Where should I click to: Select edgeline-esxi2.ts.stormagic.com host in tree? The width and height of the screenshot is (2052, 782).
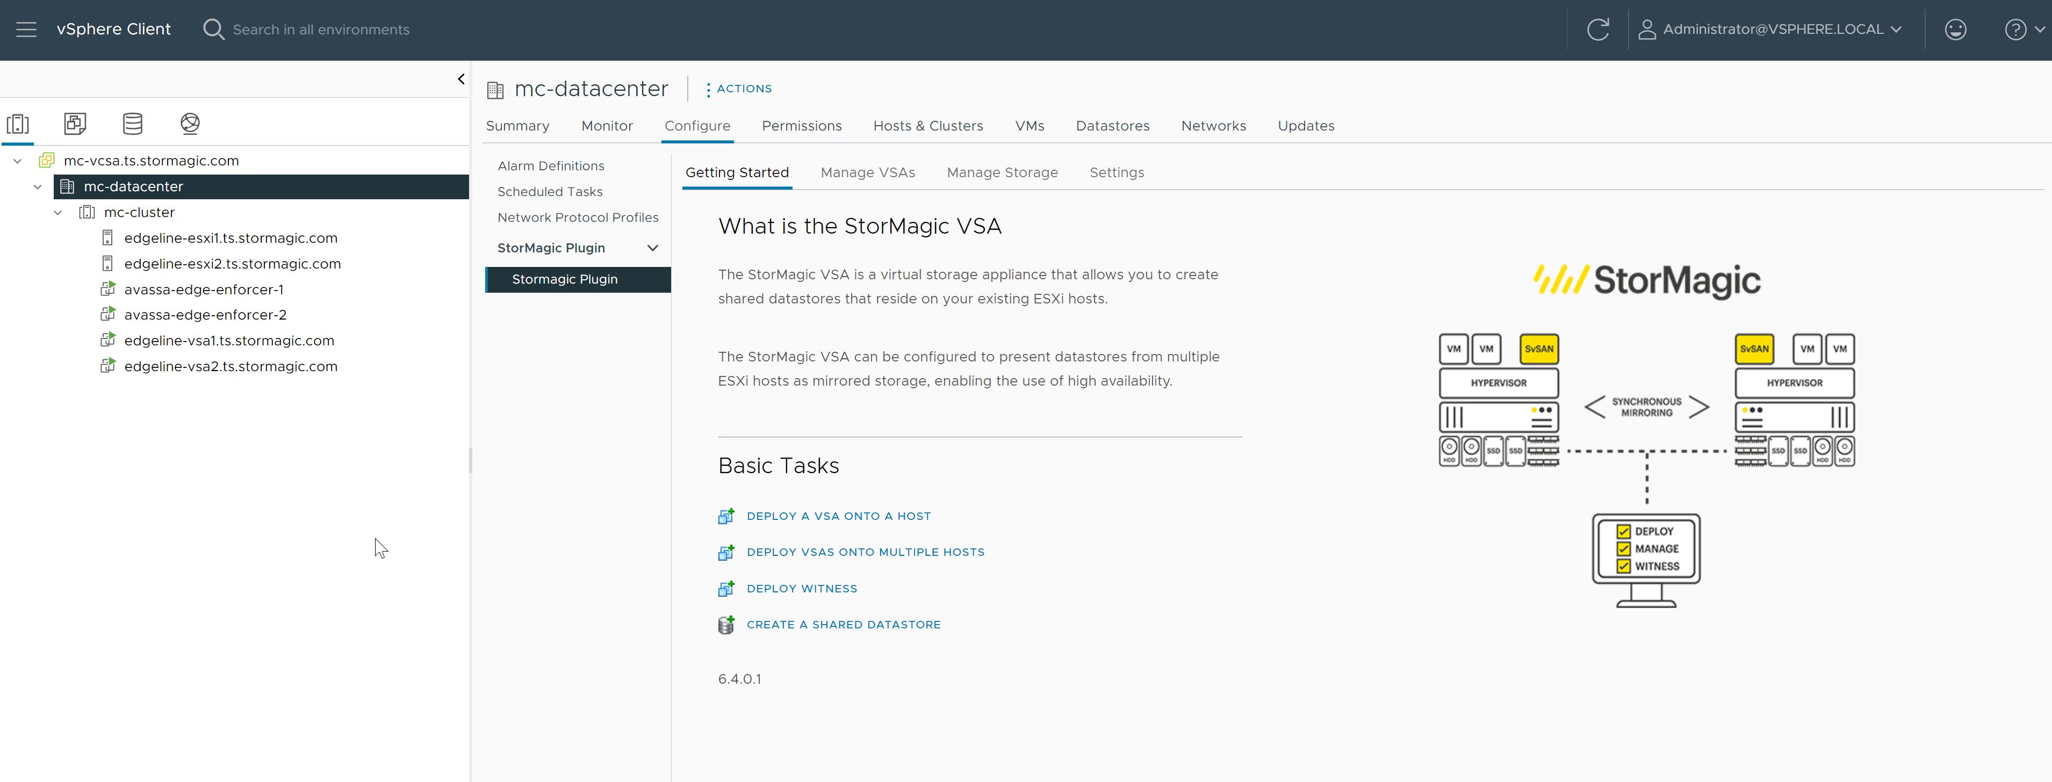(232, 264)
